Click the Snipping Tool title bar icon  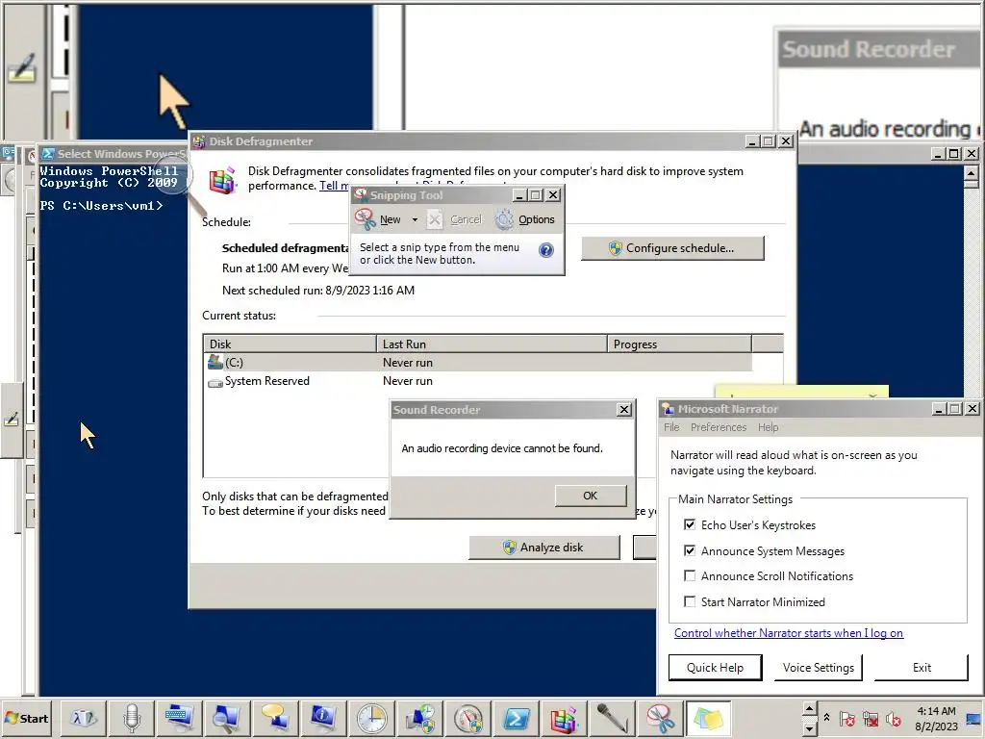361,194
